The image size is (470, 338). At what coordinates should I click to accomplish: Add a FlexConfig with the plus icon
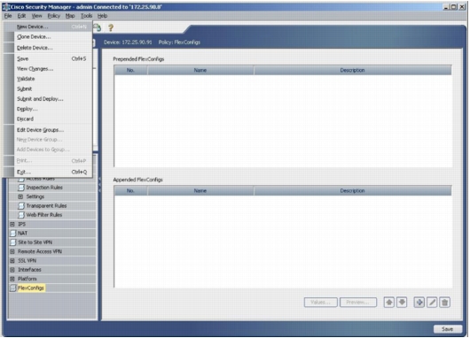click(419, 303)
